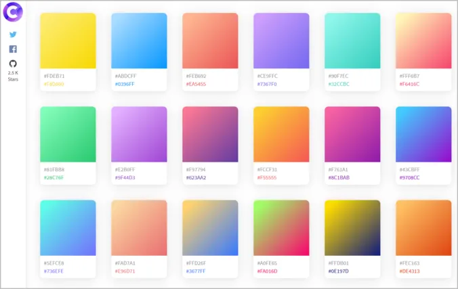Copy the hex code #FFDB01
The image size is (458, 289).
(339, 263)
